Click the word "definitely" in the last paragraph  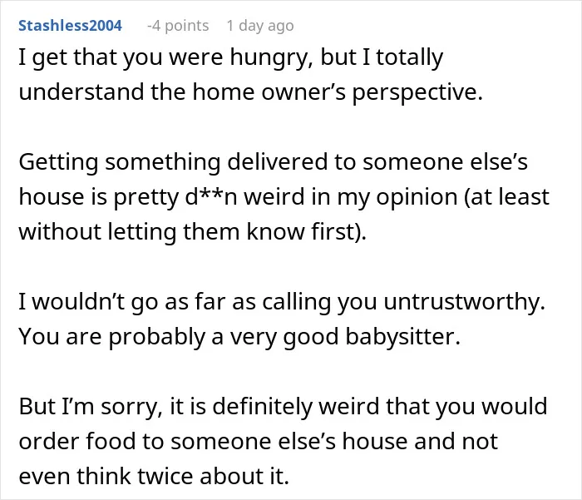click(x=263, y=407)
